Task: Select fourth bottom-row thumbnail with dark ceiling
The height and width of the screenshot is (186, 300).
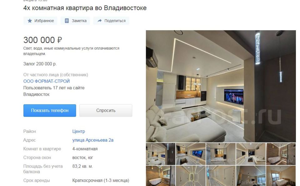Action: [x=251, y=176]
